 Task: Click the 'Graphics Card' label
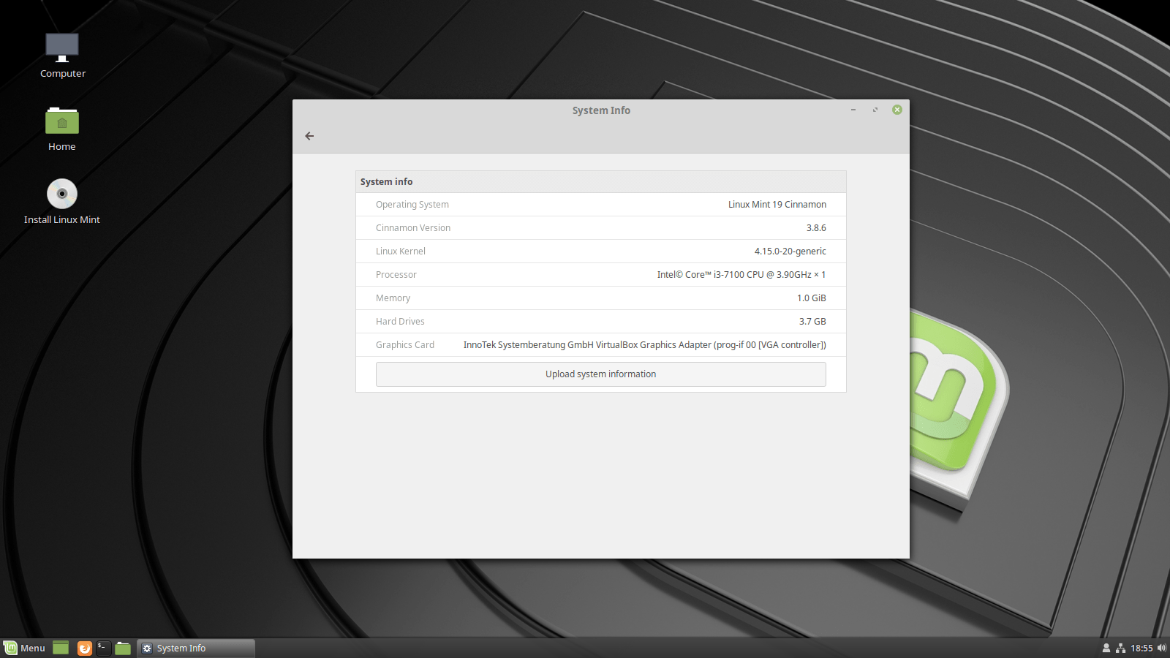[405, 345]
